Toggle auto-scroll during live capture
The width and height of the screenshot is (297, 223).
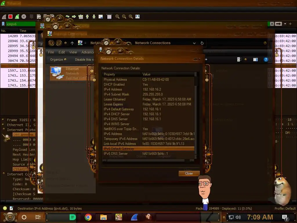(101, 17)
